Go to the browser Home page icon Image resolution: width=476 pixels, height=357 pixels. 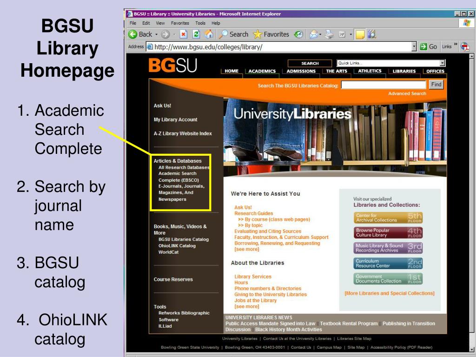[209, 34]
